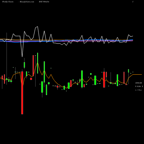Viewport: 144px width, 144px height.
Task: Click the green candle with the highest top
Action: tap(37, 63)
